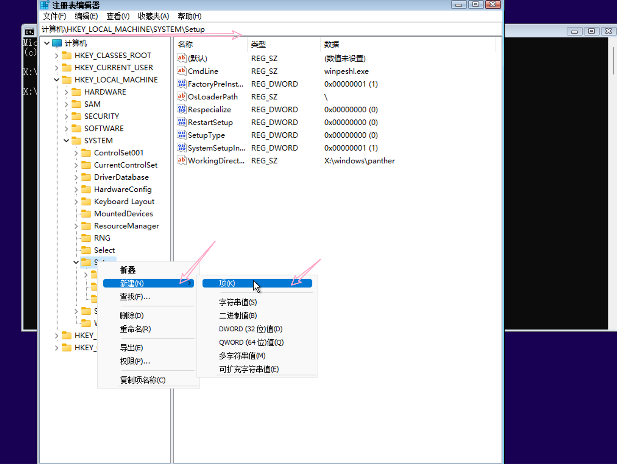This screenshot has height=464, width=617.
Task: Click the Computer root node icon
Action: pos(57,43)
